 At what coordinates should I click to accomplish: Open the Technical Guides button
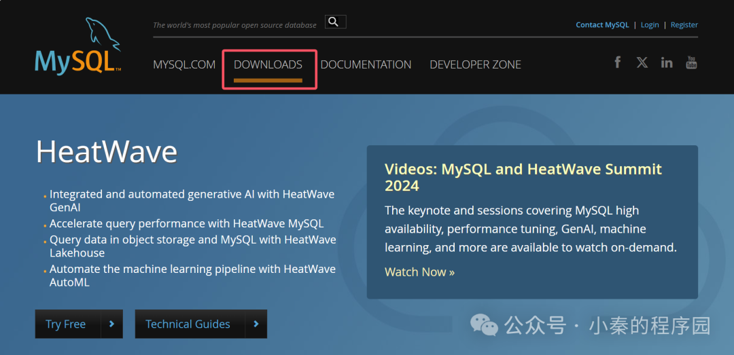pyautogui.click(x=200, y=324)
